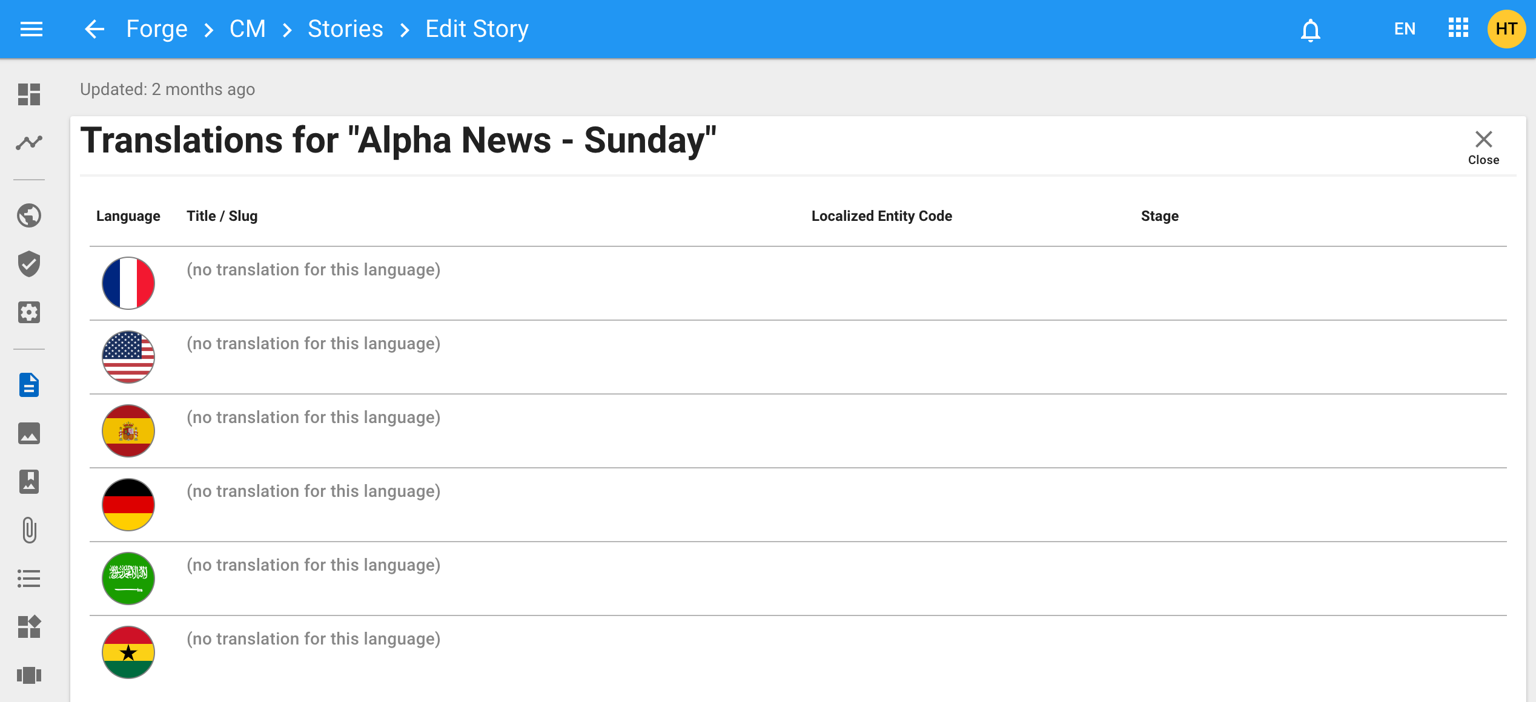The width and height of the screenshot is (1536, 702).
Task: Open the apps grid launcher
Action: tap(1458, 28)
